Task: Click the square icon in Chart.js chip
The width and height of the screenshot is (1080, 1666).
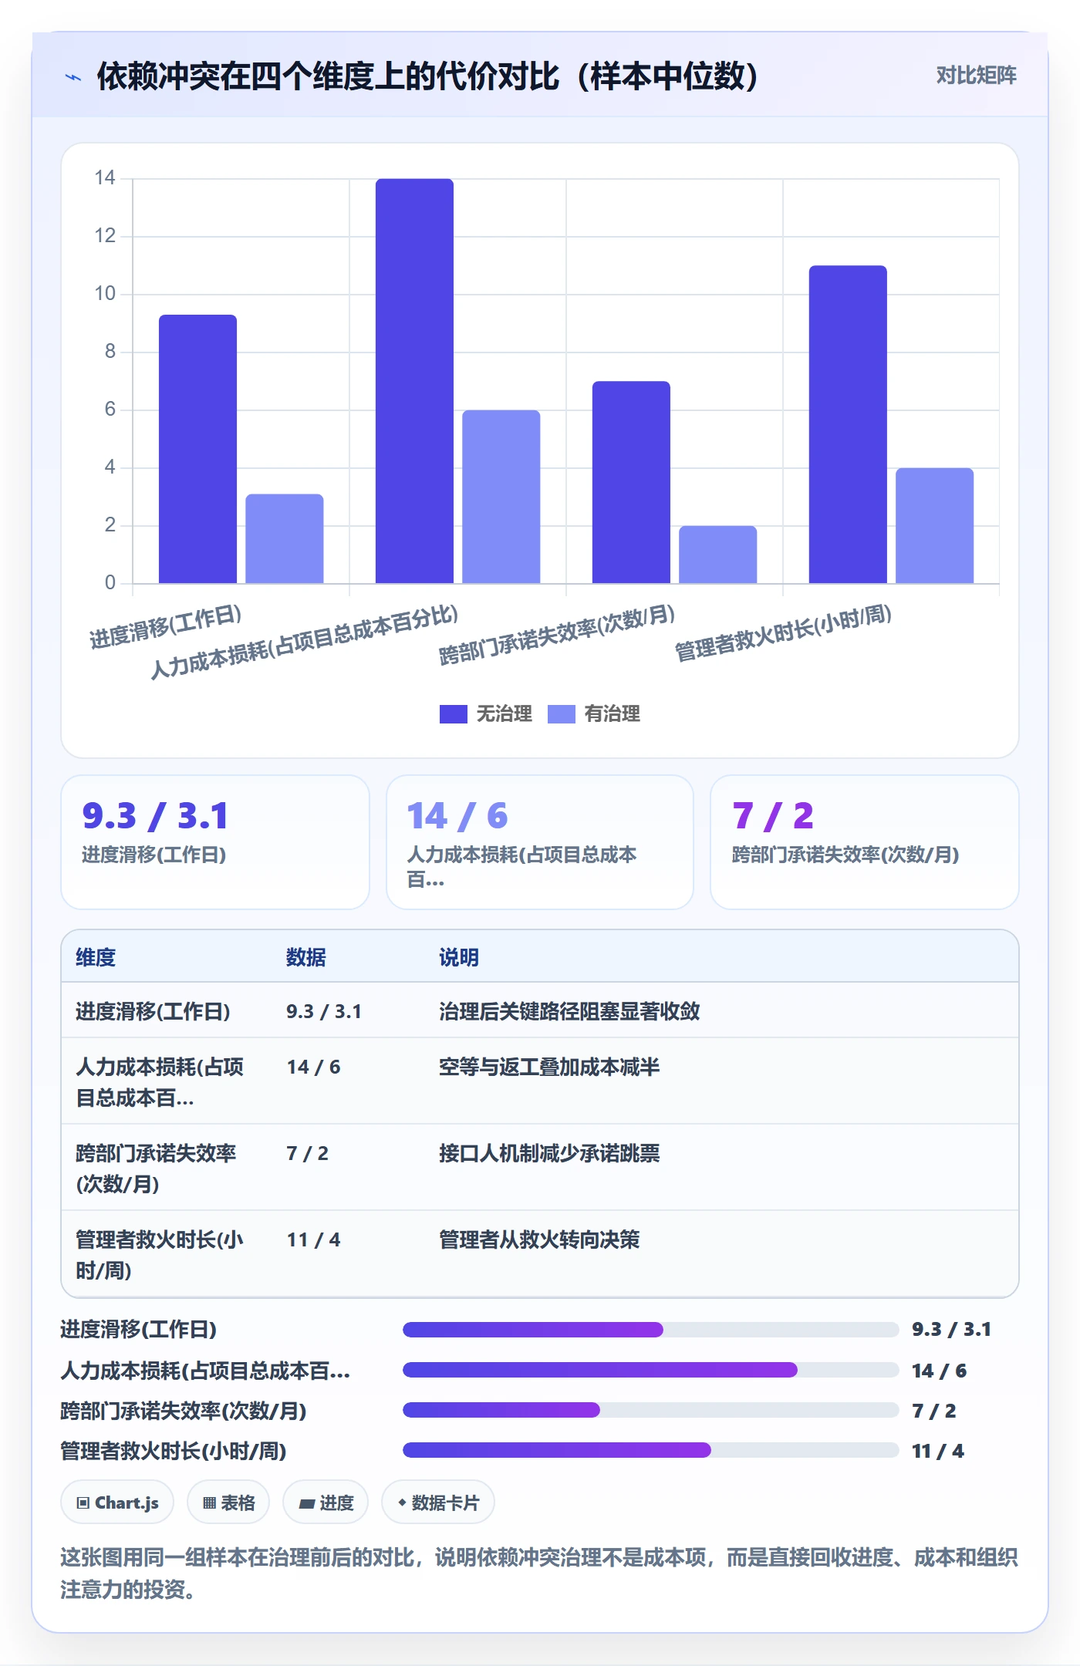Action: coord(83,1502)
